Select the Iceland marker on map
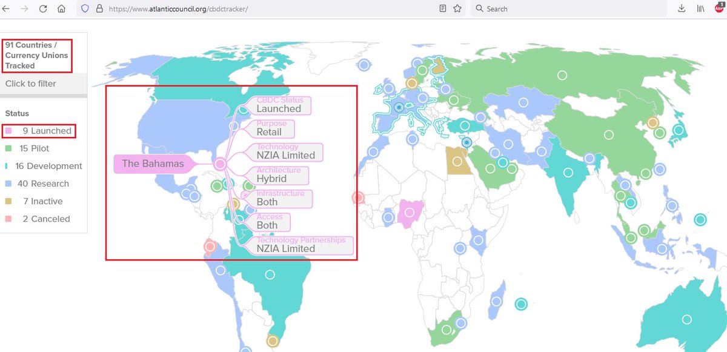 (x=364, y=65)
